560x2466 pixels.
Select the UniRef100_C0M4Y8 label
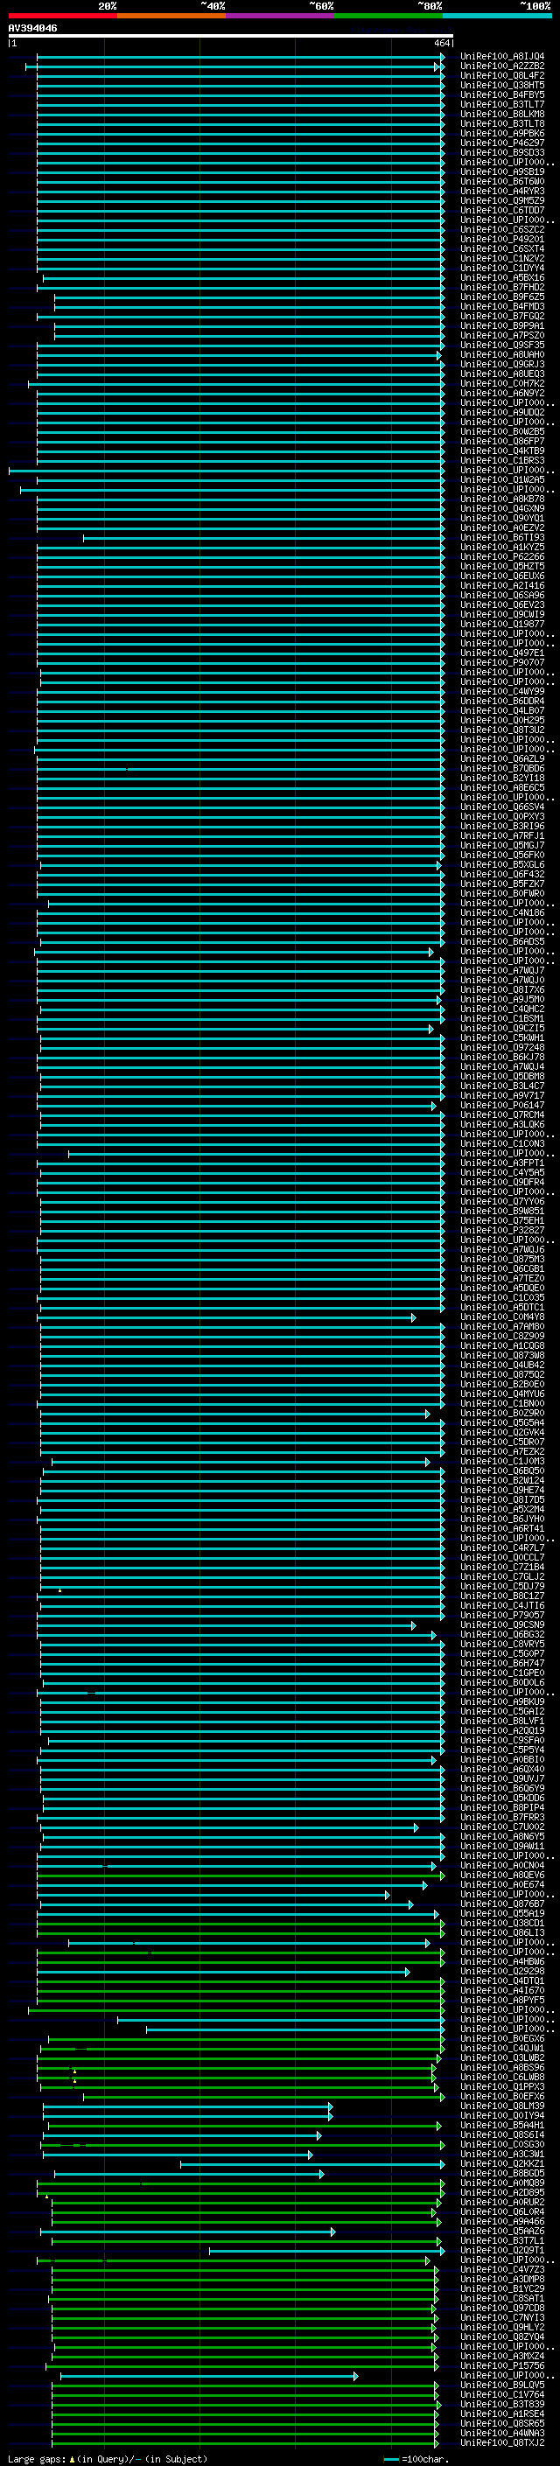pos(501,1317)
